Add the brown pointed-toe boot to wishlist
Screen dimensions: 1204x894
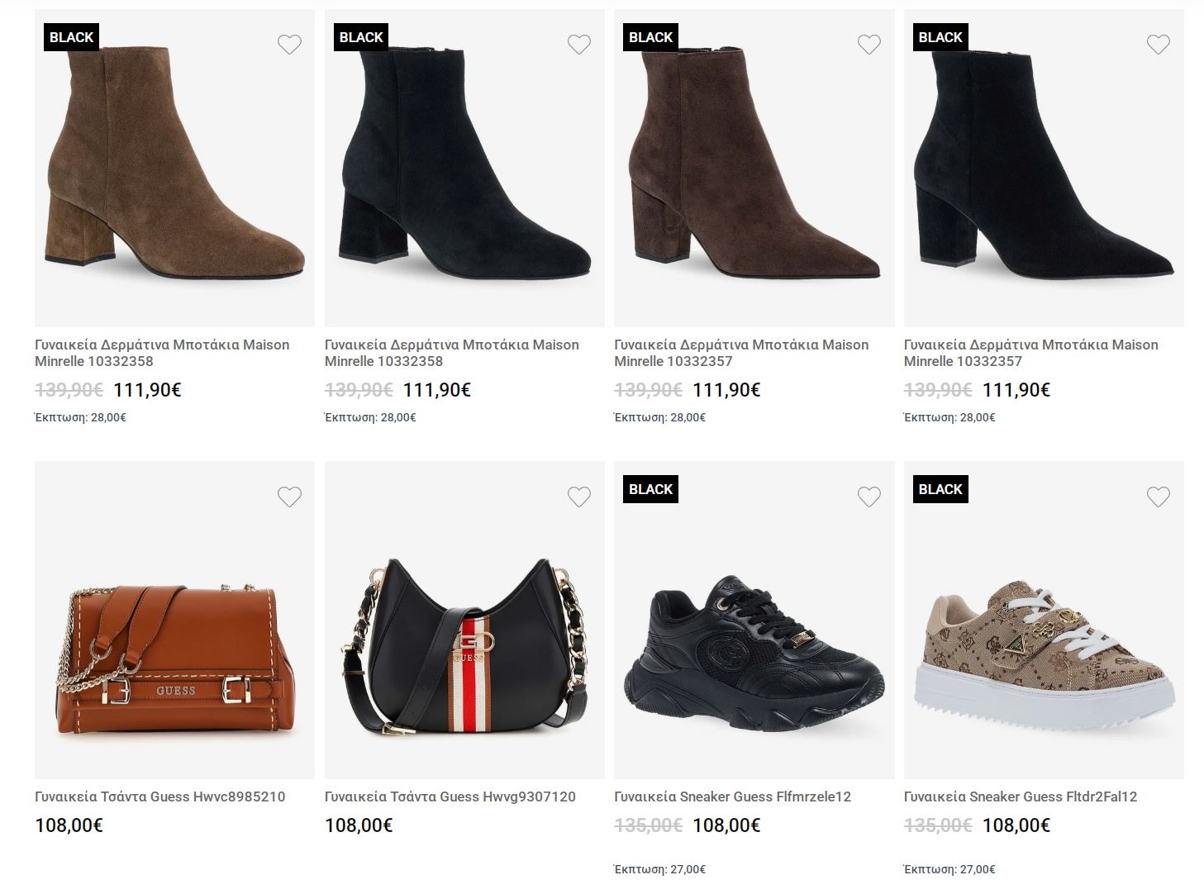pos(869,45)
